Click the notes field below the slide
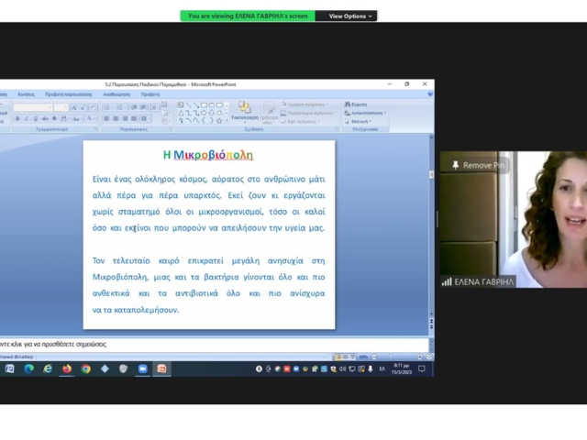 coord(214,345)
